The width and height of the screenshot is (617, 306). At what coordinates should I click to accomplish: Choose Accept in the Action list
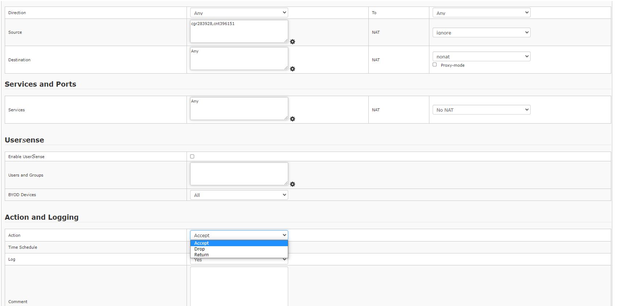(239, 243)
